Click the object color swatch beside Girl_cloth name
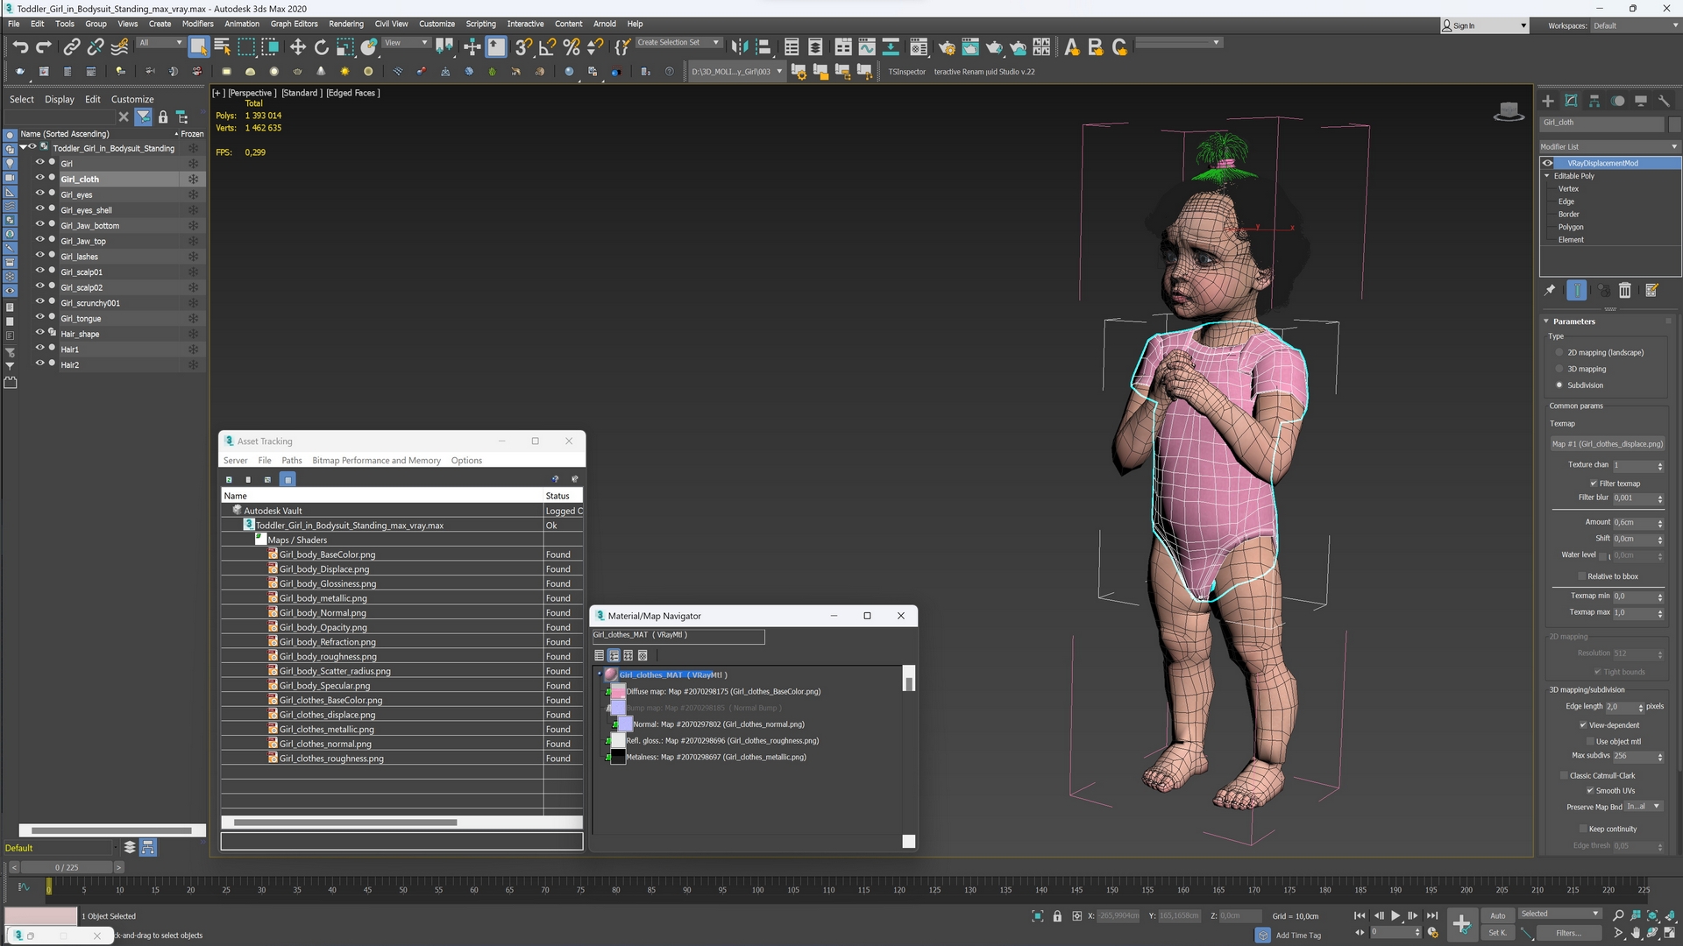 (1673, 123)
